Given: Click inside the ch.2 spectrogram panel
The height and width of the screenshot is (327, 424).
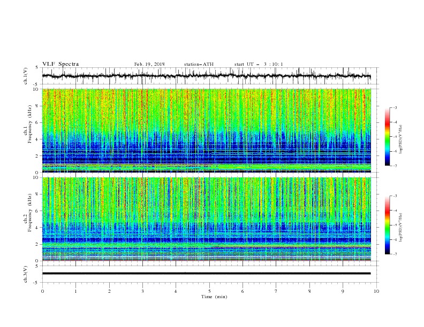Looking at the screenshot, I should 206,219.
